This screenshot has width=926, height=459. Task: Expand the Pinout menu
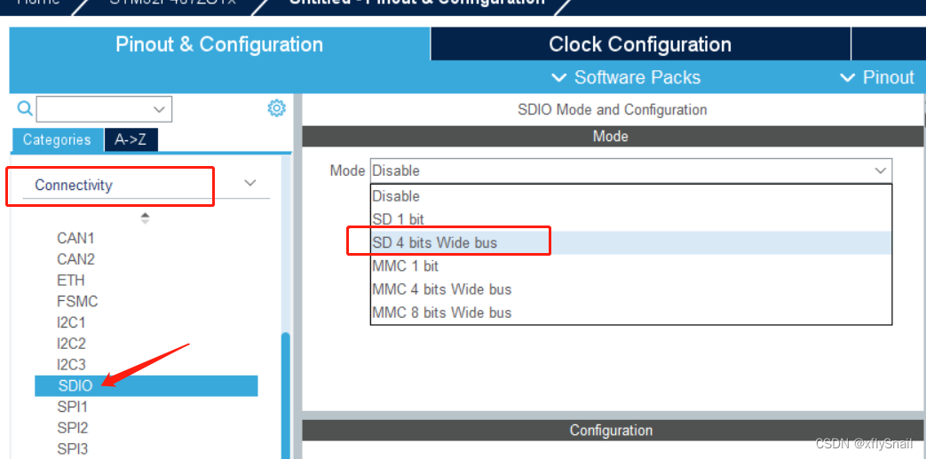tap(877, 77)
